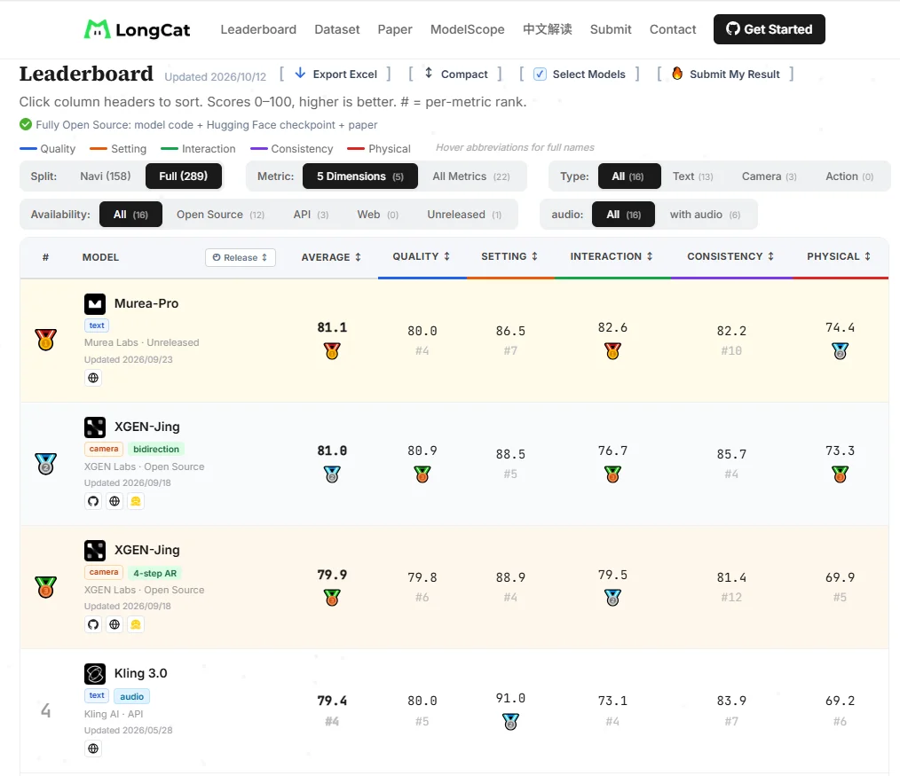Click the GitHub icon in Get Started

(x=732, y=28)
